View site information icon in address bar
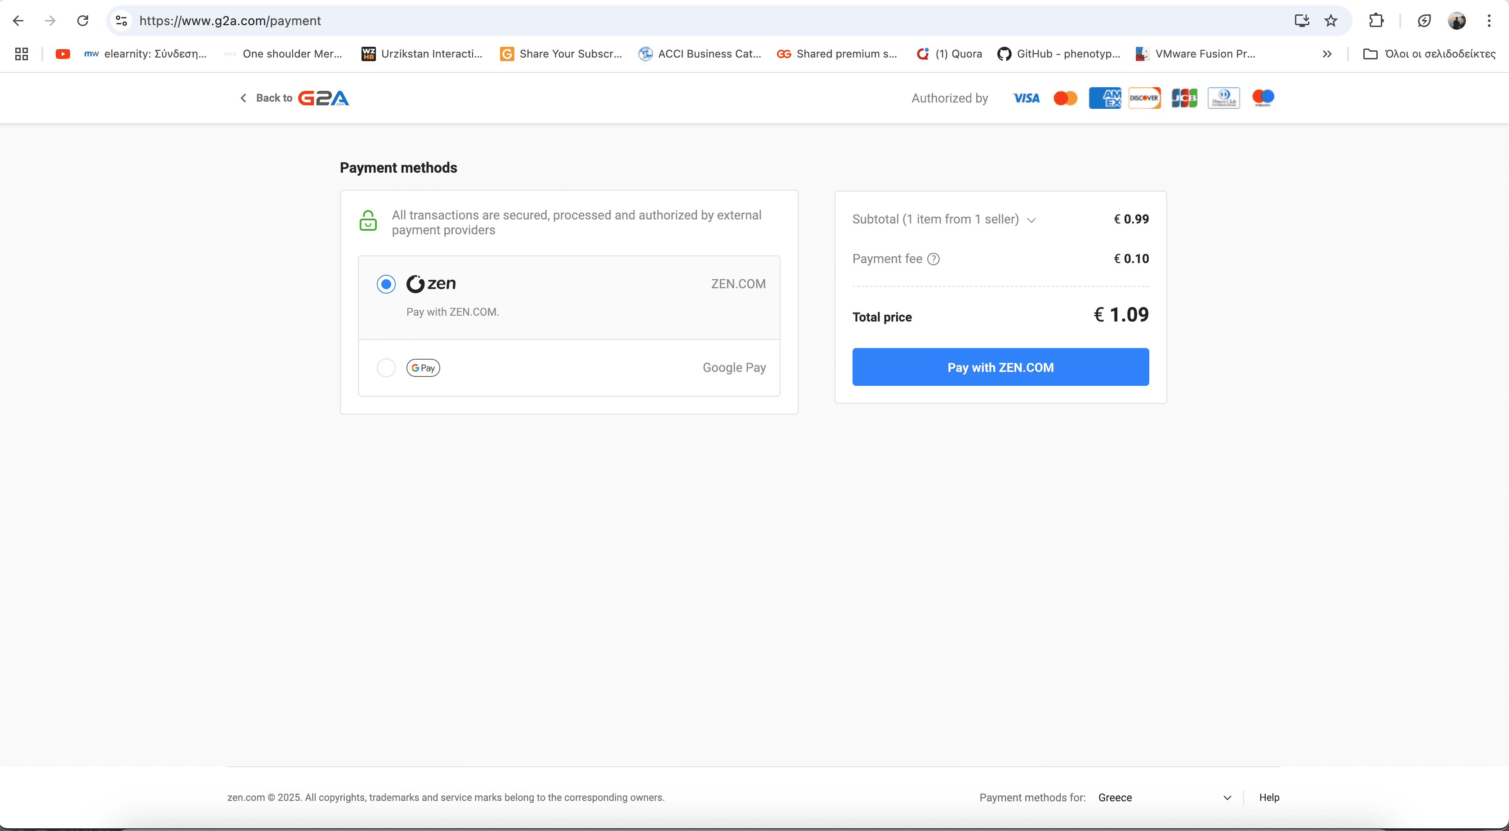 coord(121,21)
